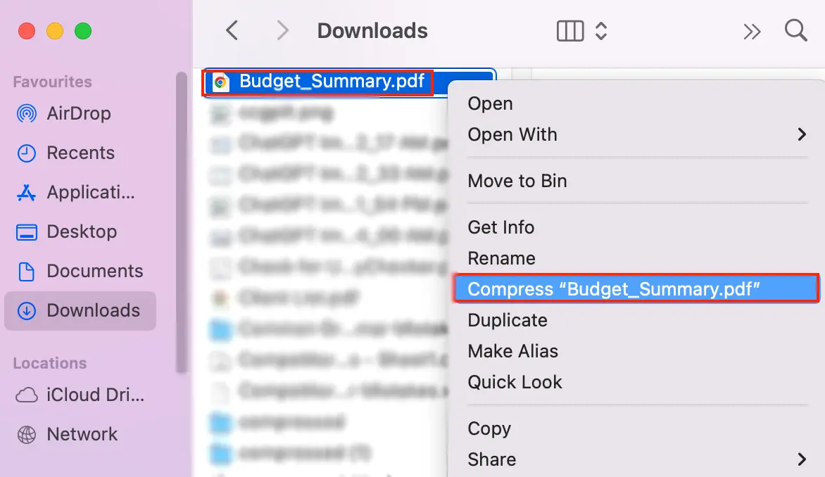Close the Finder window red button

point(27,31)
